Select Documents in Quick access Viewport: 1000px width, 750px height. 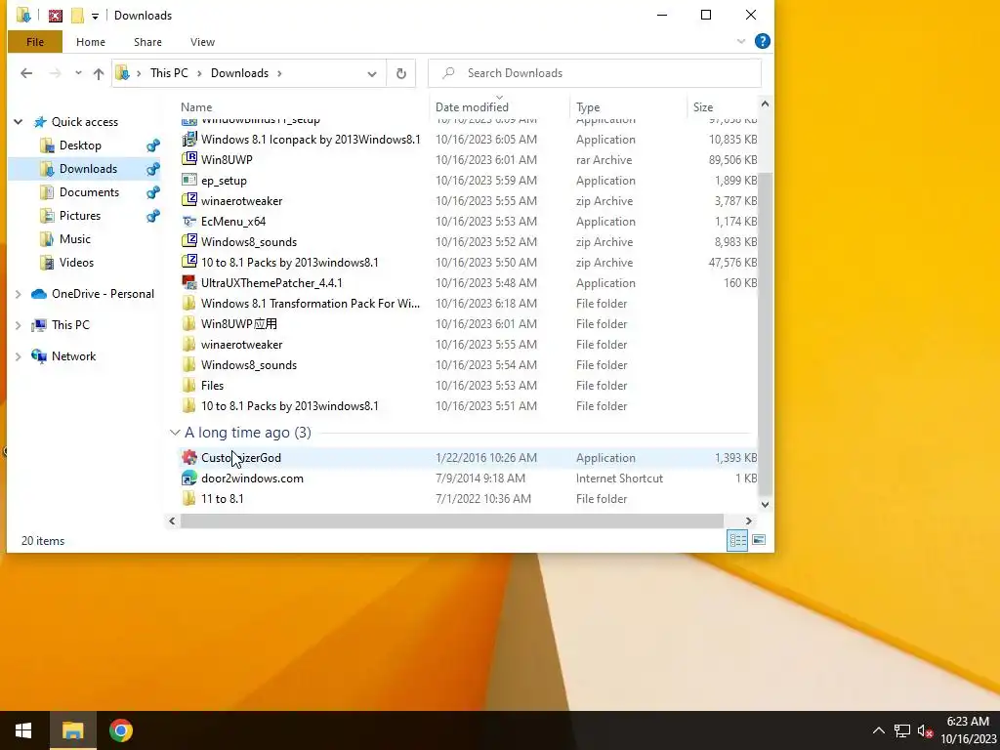[89, 192]
